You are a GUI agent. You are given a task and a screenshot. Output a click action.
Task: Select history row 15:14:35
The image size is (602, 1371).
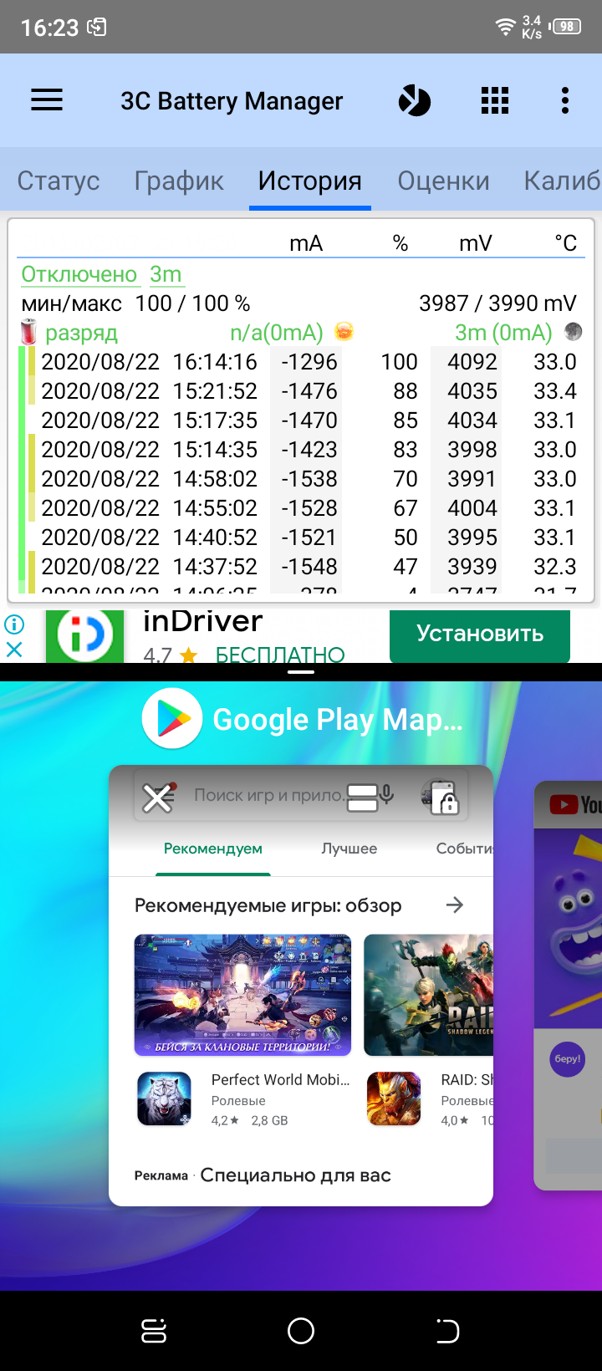click(x=301, y=450)
